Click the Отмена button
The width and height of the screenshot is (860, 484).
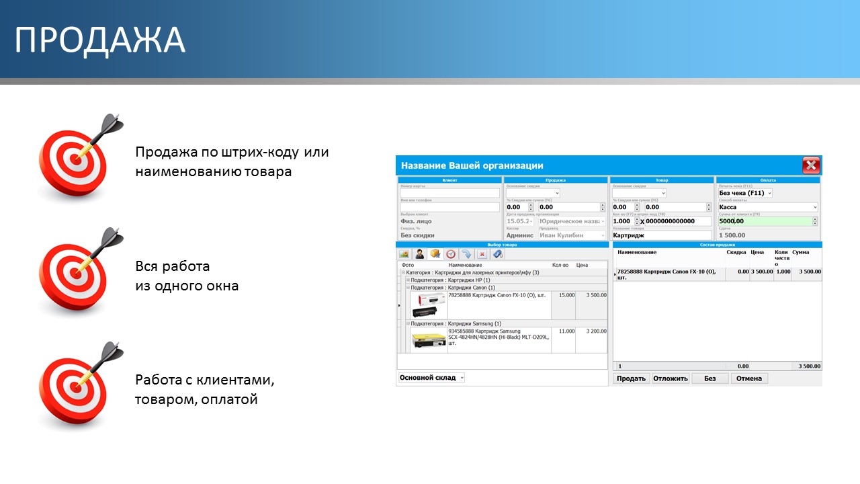tap(749, 378)
